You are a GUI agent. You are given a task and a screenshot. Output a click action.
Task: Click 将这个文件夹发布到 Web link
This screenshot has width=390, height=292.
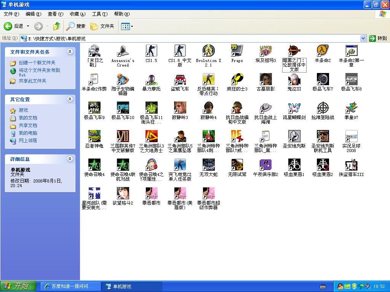point(39,72)
